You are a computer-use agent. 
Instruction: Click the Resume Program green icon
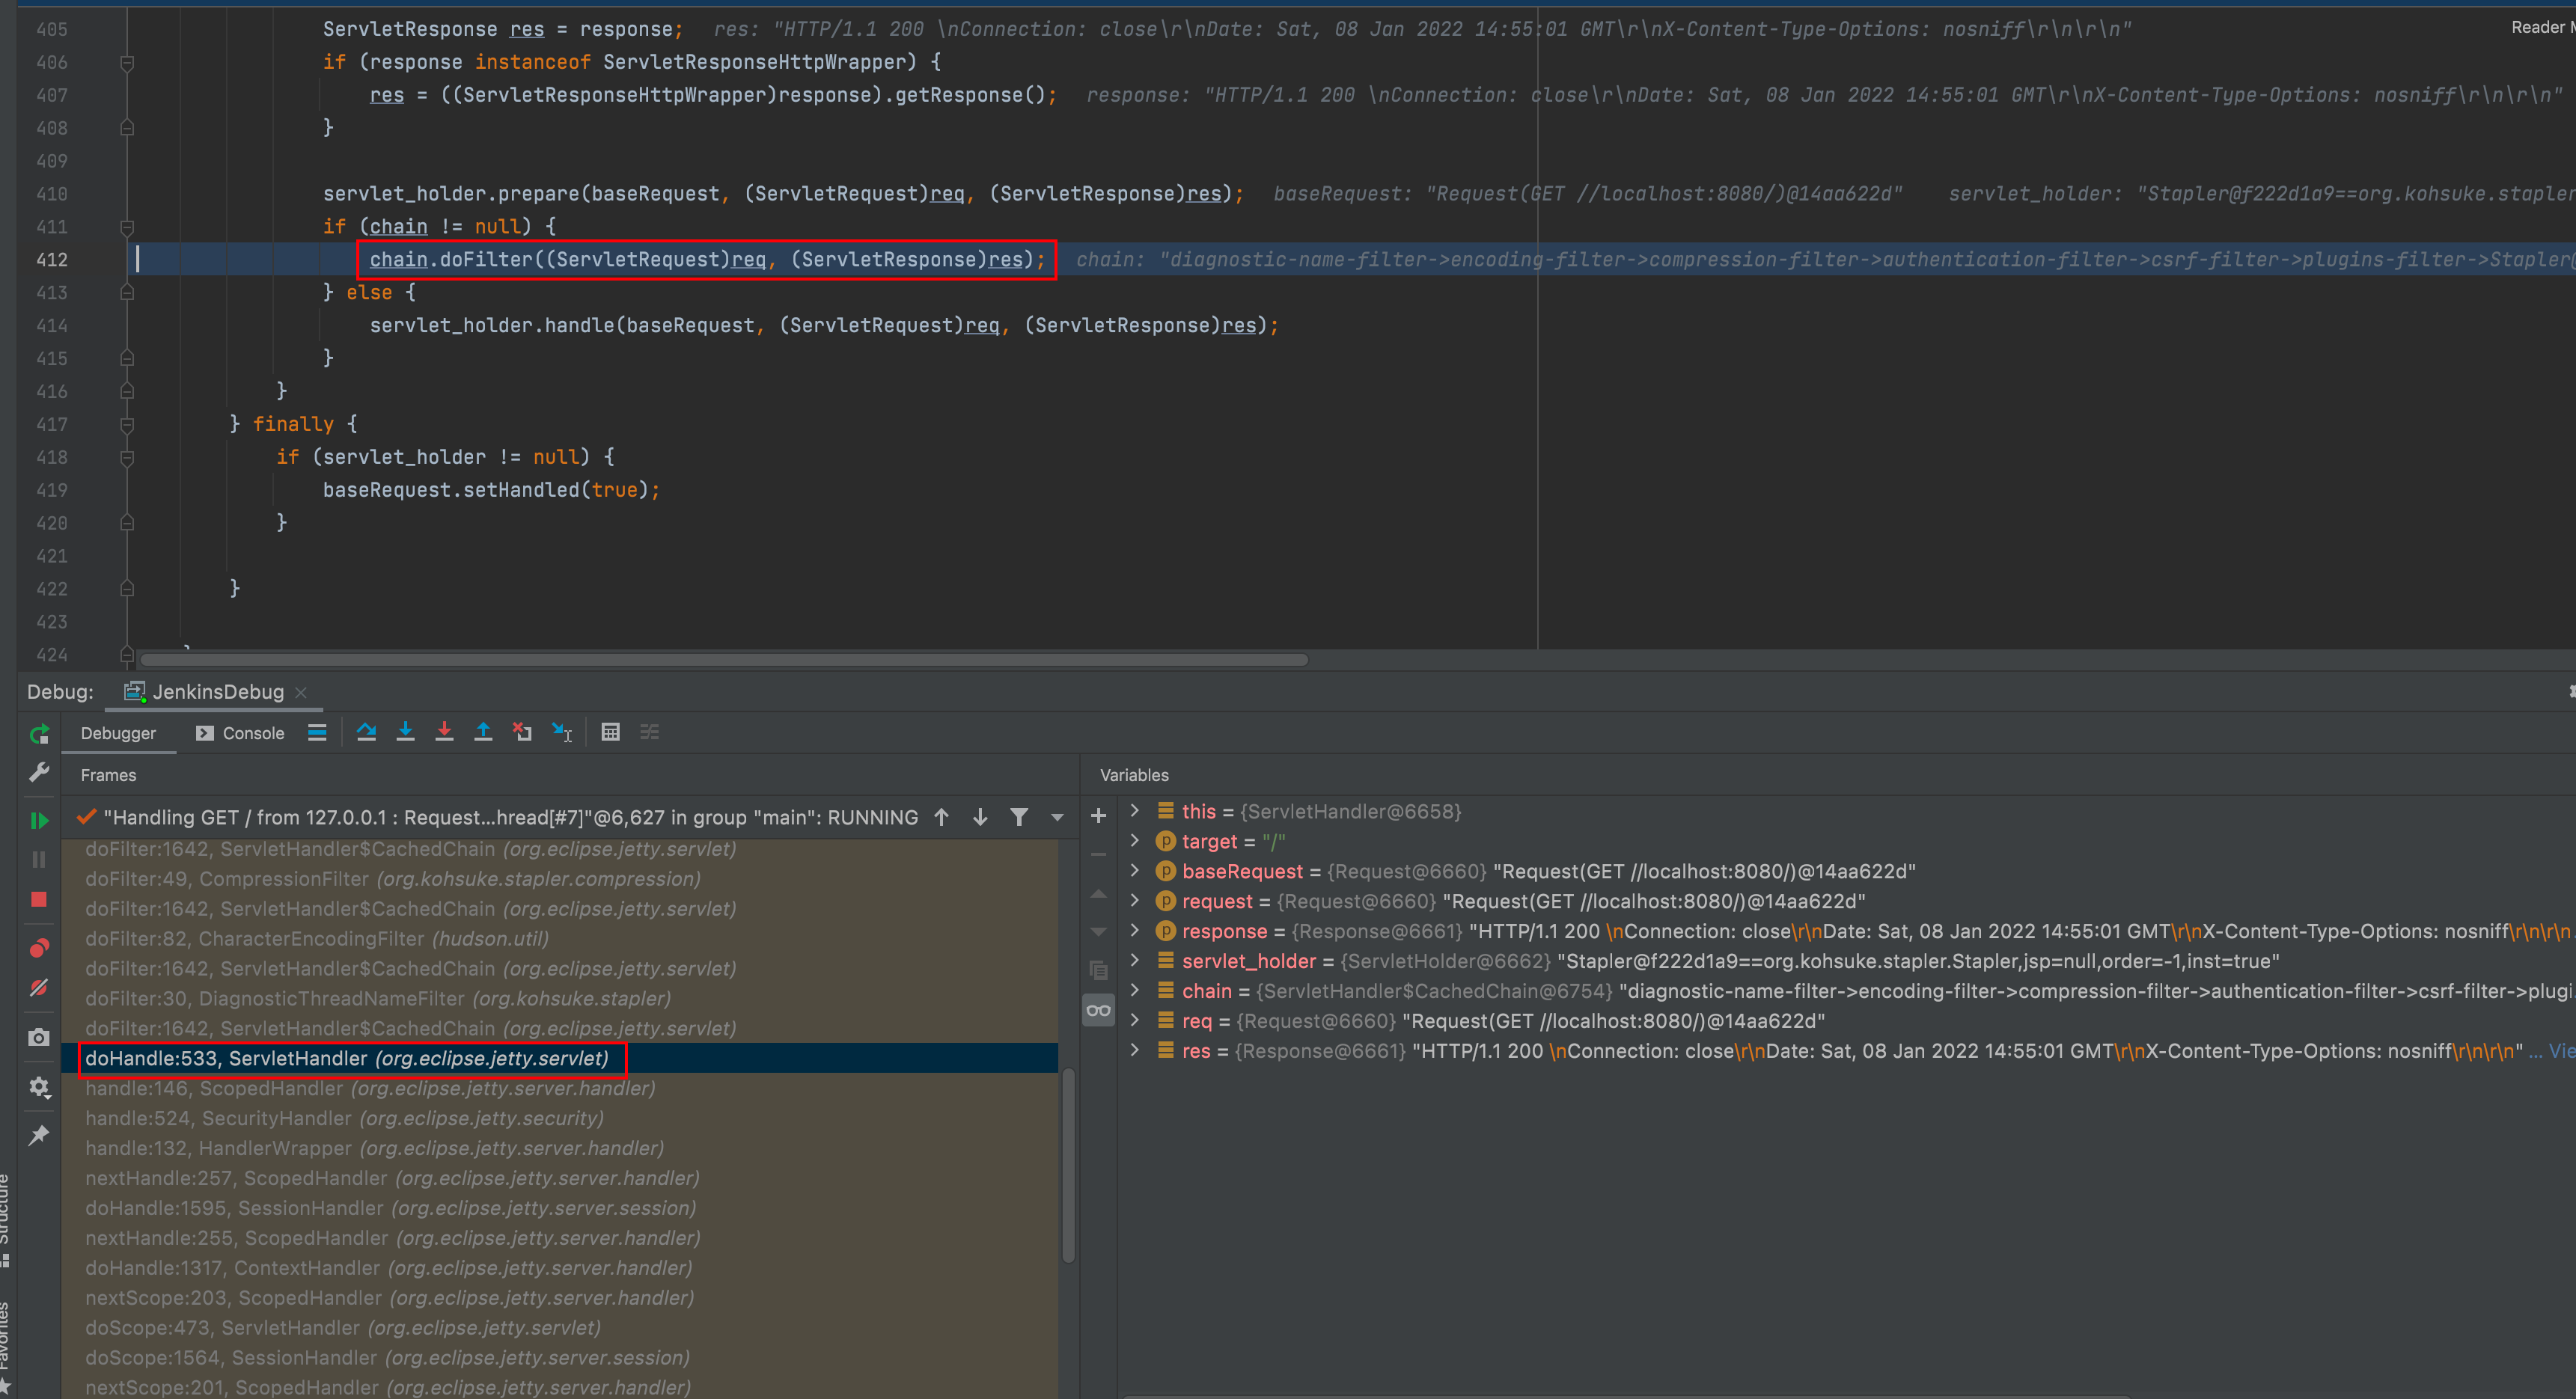click(x=39, y=821)
